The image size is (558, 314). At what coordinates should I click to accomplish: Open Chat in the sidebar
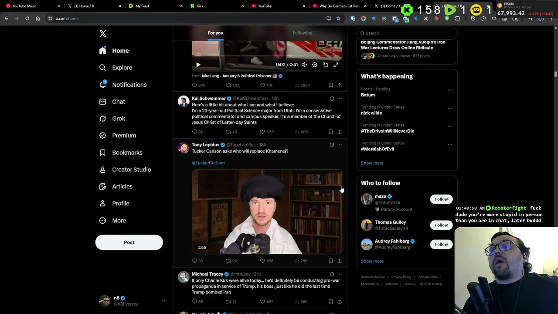112,102
